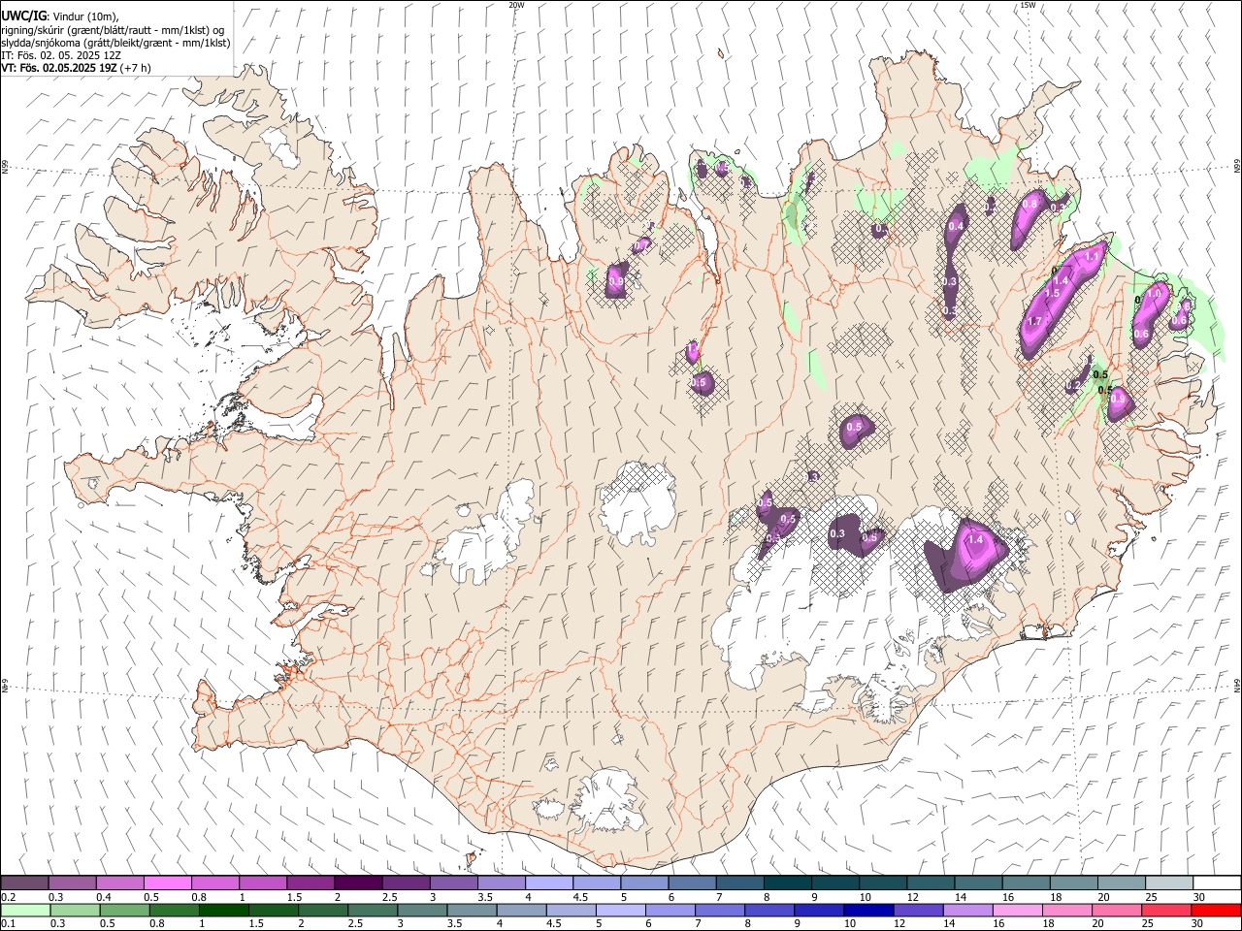
Task: Click the 64N latitude label at right edge
Action: pos(1237,685)
